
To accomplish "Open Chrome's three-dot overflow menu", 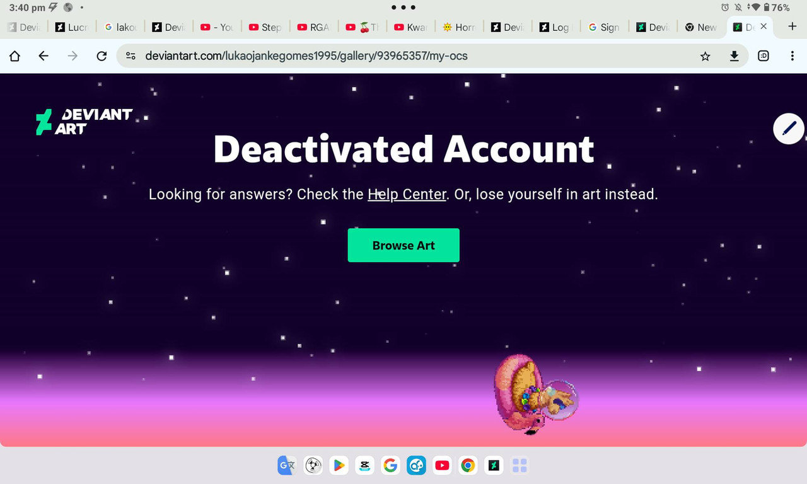I will [792, 56].
